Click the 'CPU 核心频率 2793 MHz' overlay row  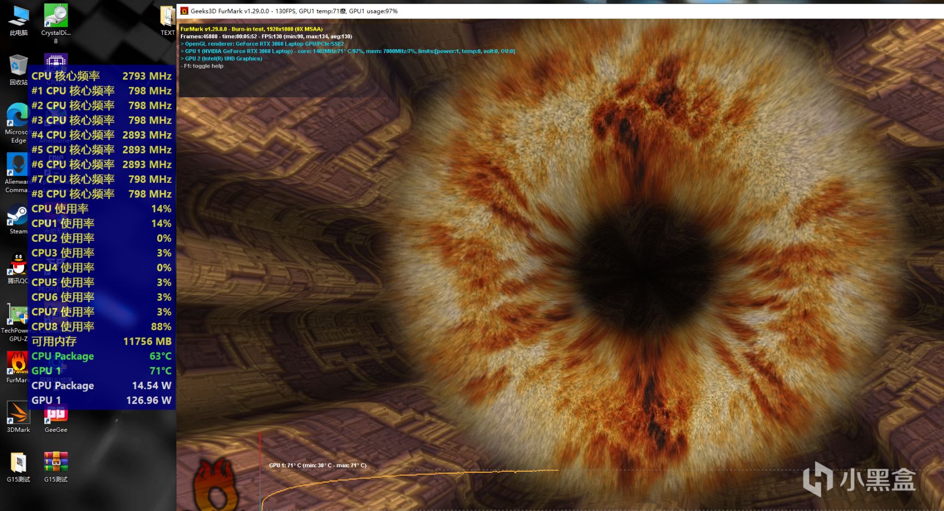tap(102, 76)
